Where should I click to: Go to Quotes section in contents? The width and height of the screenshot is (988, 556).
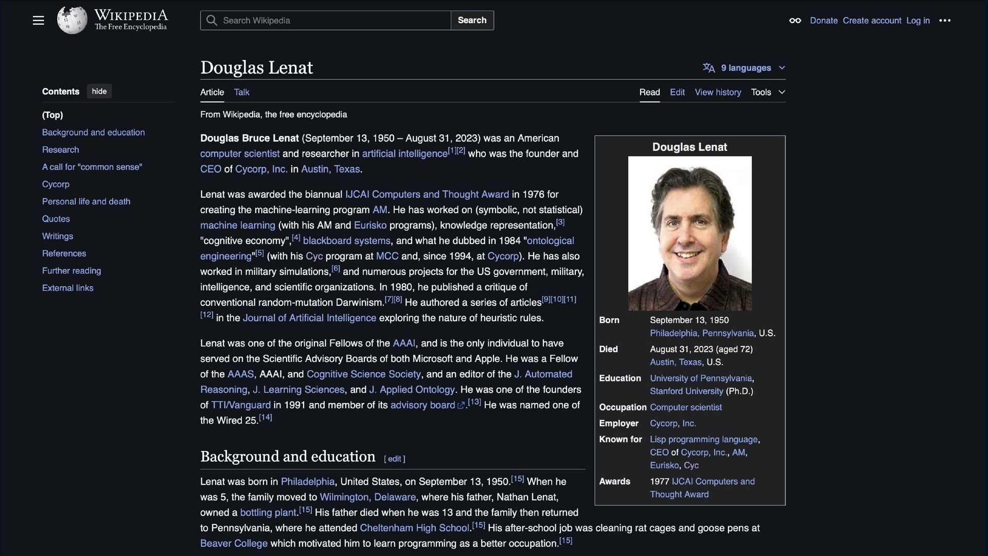[56, 219]
